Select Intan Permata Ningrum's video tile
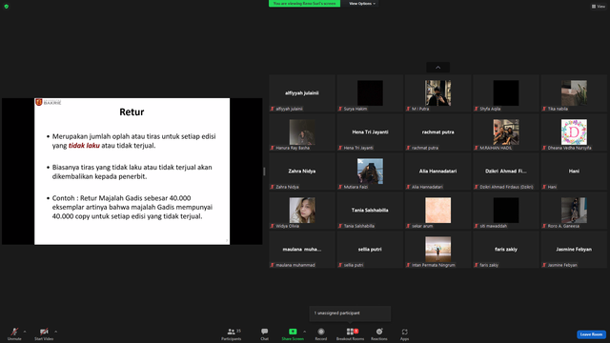 point(438,250)
